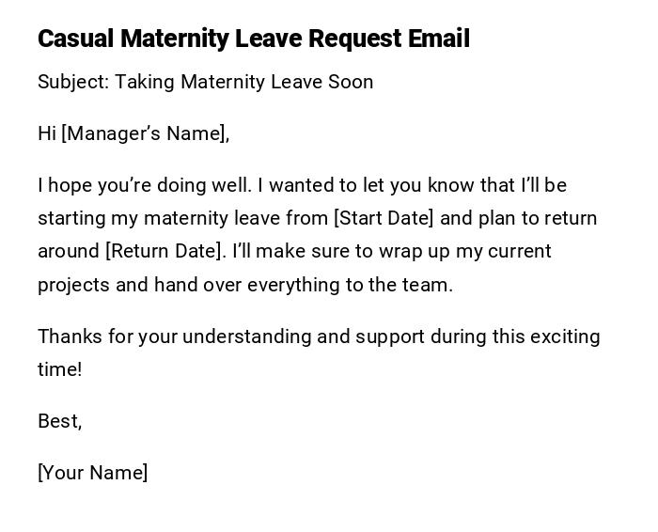Click the subject text "Taking Maternity Leave Soon"

244,82
